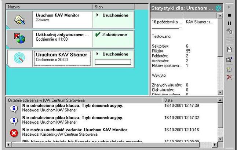
Task: Click play arrow beside Uruchomione for KAV Monitor
Action: pos(98,15)
